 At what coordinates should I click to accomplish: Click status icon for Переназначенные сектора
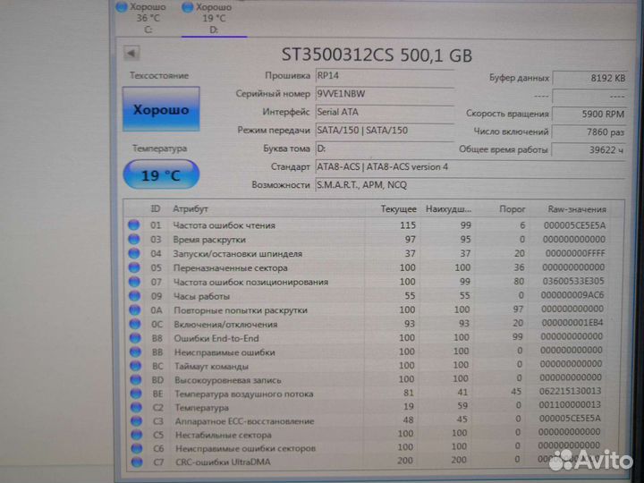(134, 267)
